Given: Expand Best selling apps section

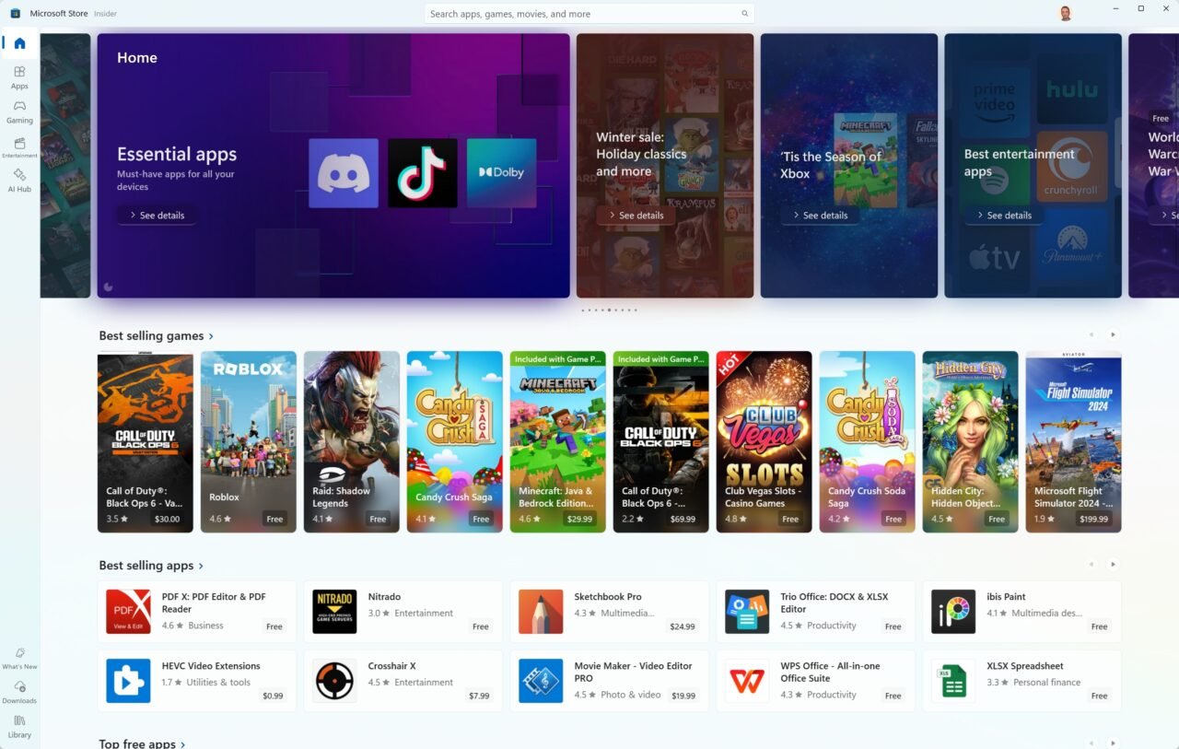Looking at the screenshot, I should click(151, 565).
